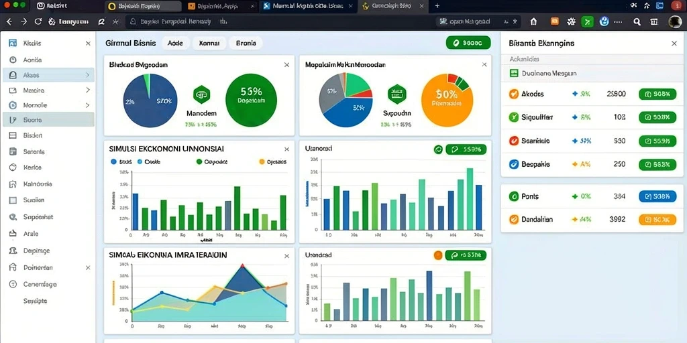Click the blue percentage button in Ponts row

pos(657,196)
